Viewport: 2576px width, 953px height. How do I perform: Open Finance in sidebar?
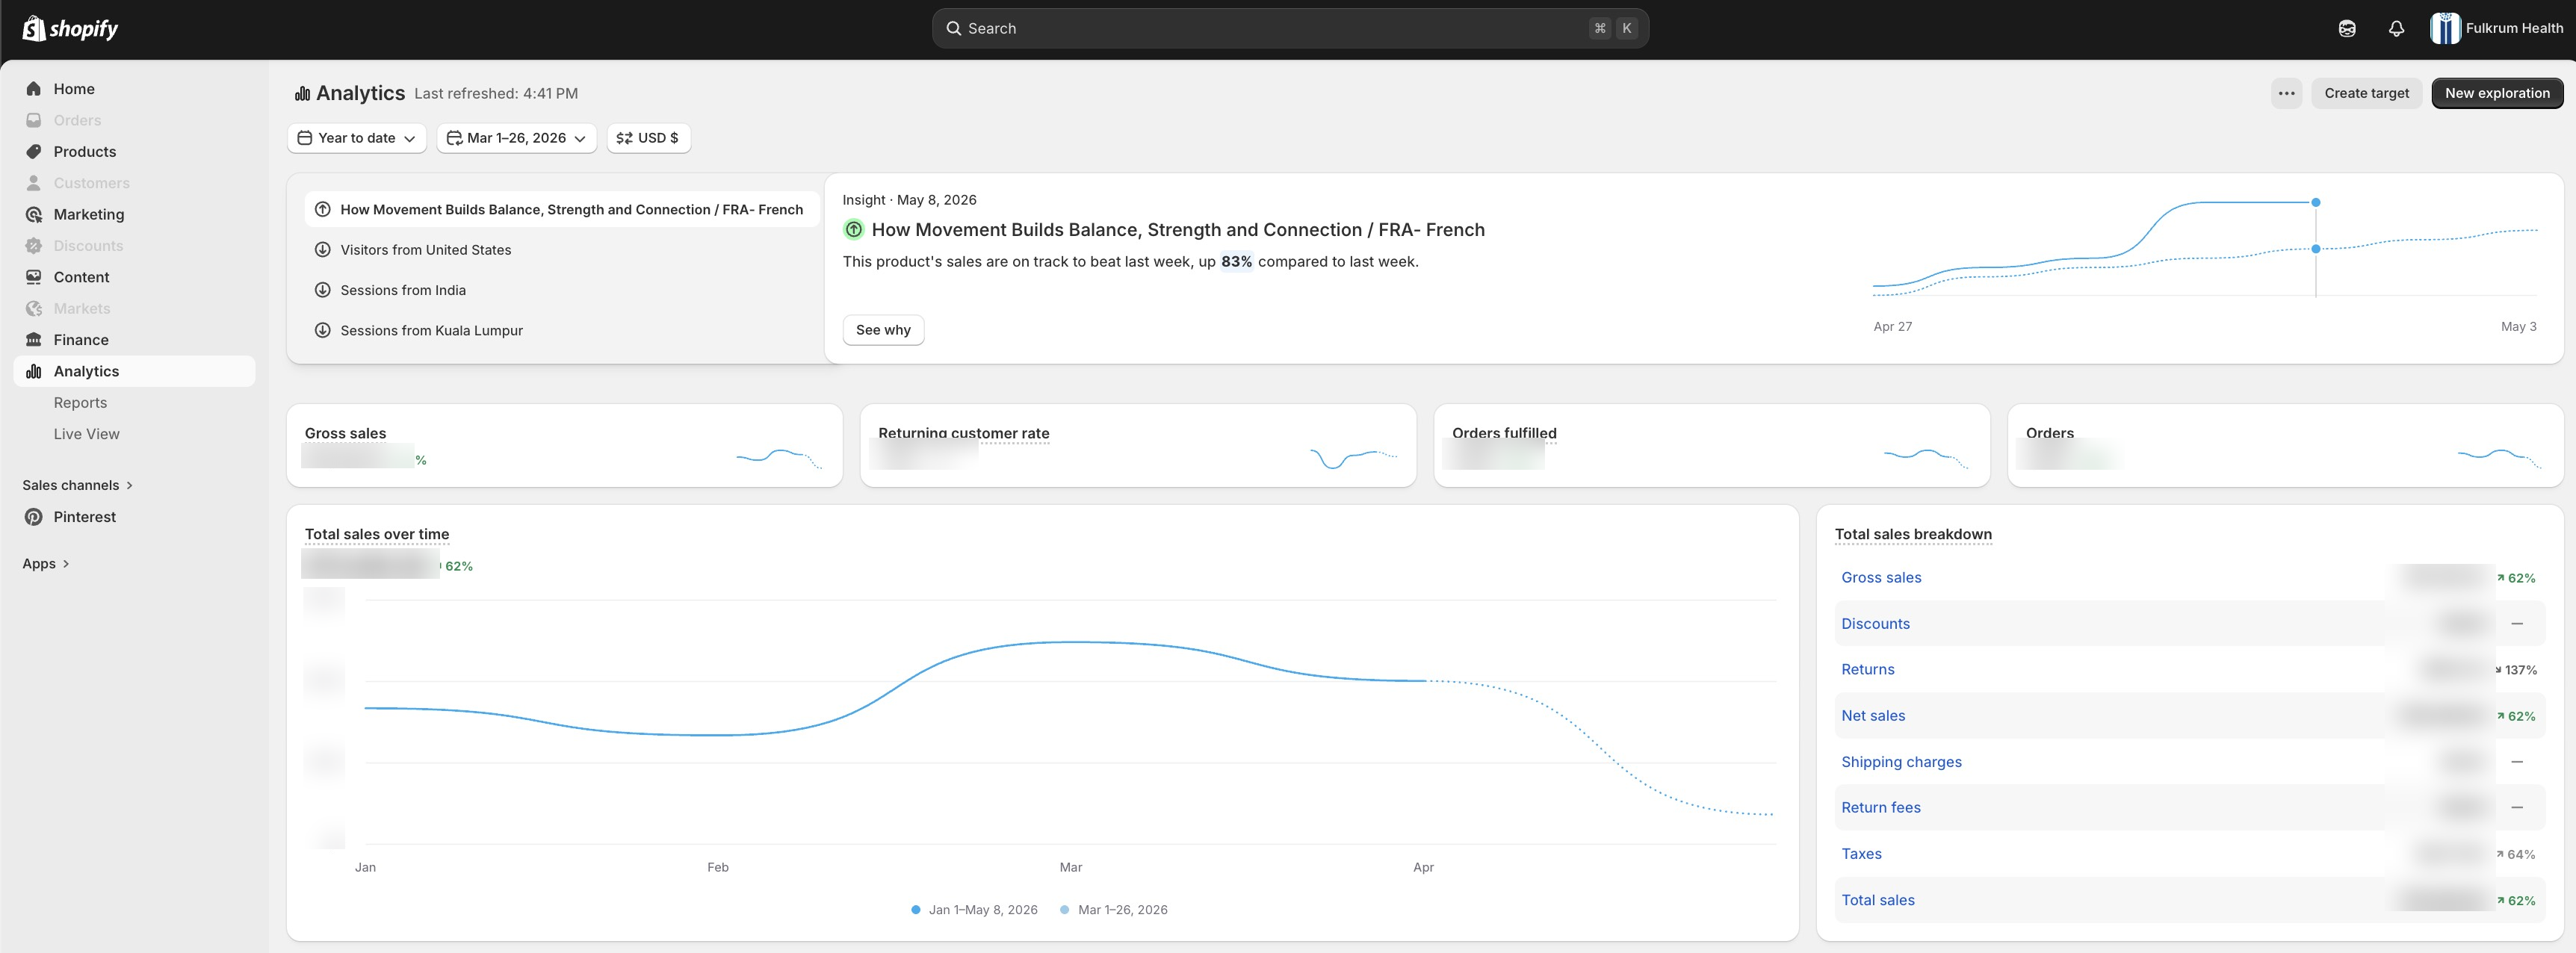coord(134,340)
